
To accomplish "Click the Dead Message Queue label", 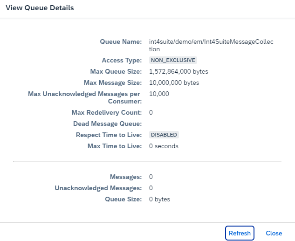I will click(107, 124).
